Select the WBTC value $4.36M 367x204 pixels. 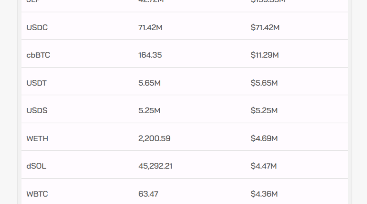click(264, 194)
